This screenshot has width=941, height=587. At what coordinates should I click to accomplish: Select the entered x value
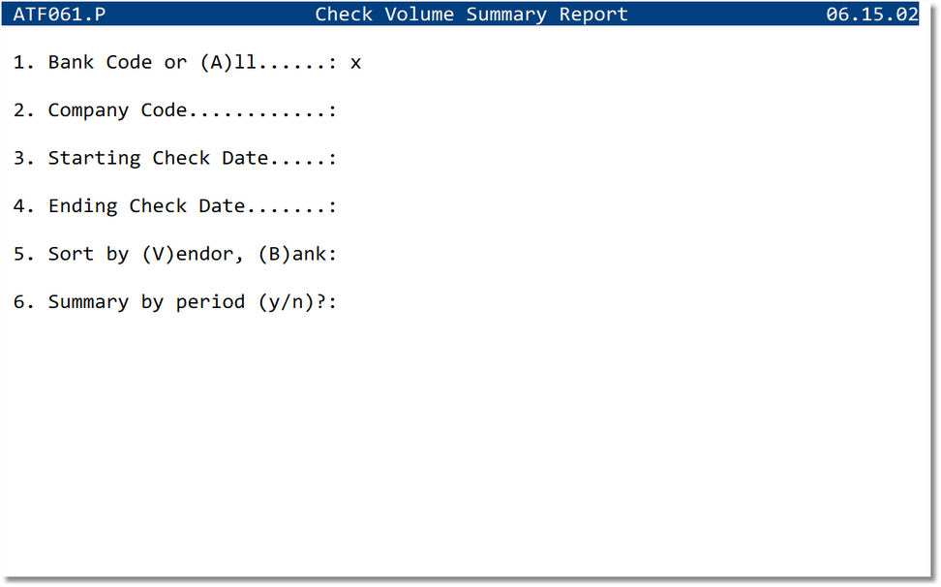click(354, 62)
